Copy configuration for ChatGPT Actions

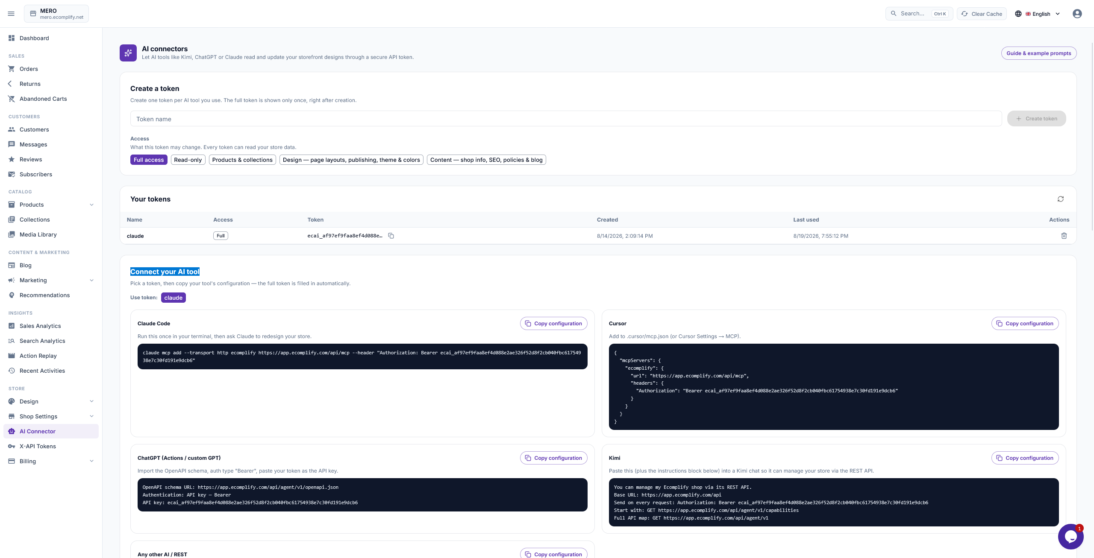(x=553, y=458)
